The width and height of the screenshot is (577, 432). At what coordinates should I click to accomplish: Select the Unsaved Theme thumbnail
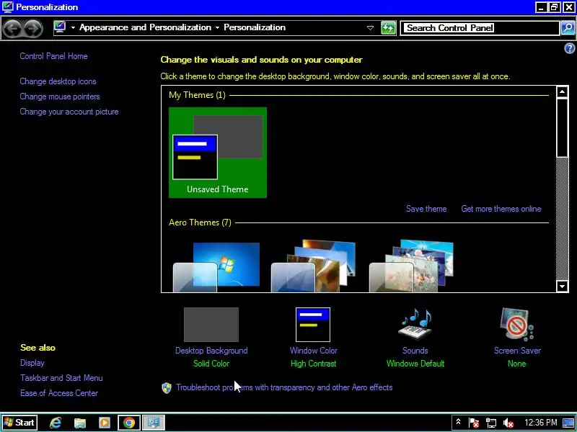218,153
